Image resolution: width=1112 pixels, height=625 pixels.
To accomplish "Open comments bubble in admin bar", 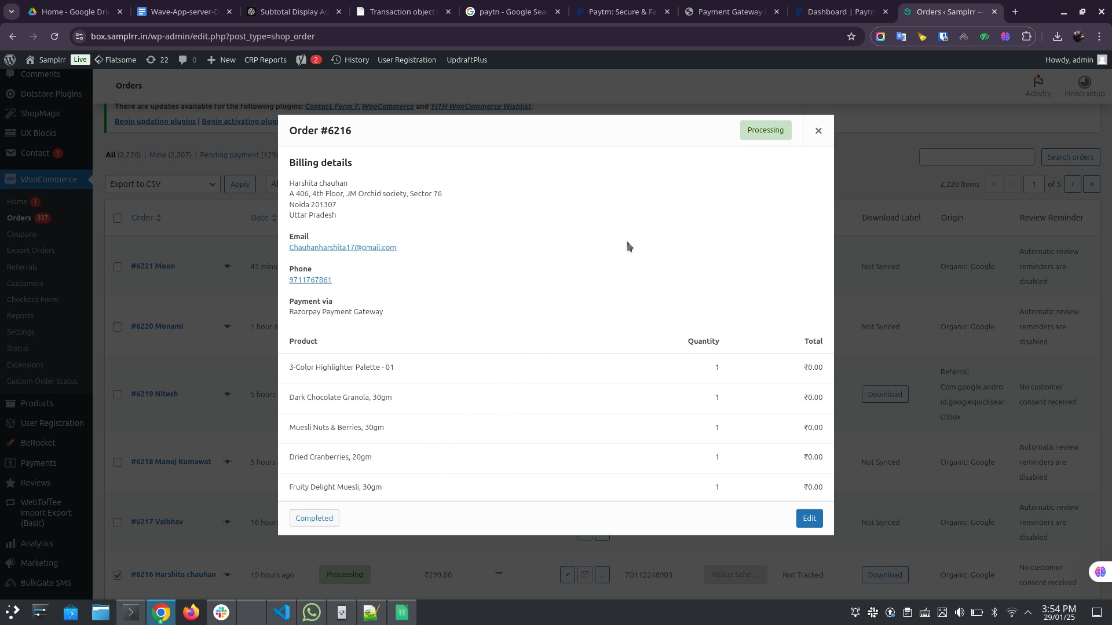I will (x=187, y=60).
